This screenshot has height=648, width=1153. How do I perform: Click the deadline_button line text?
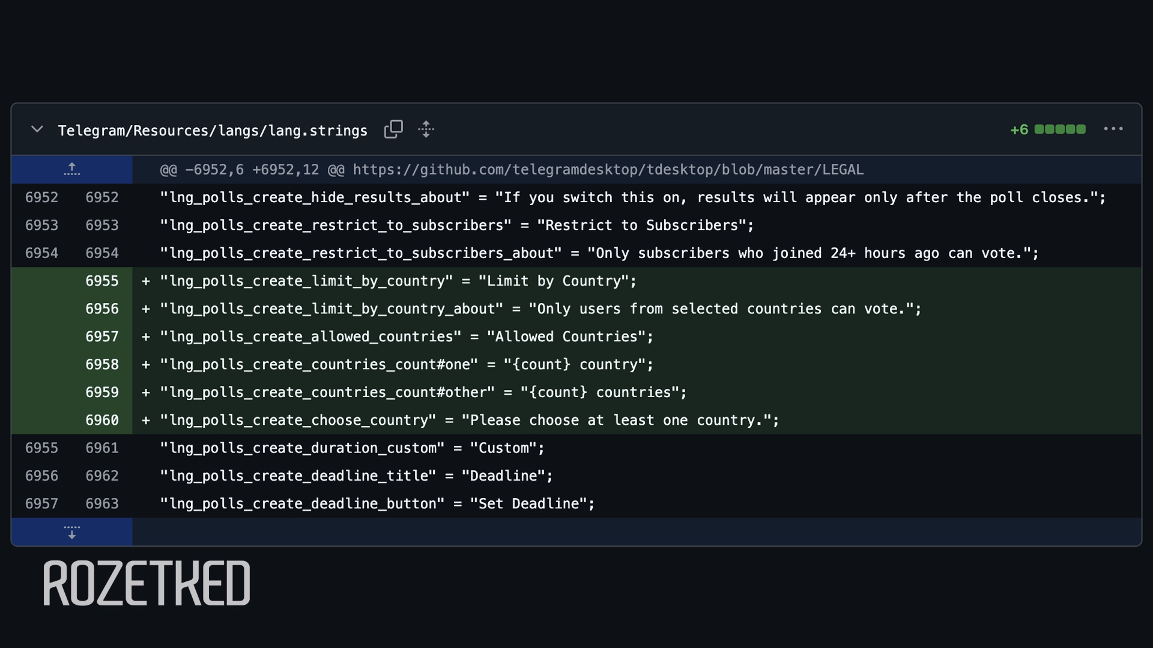tap(377, 504)
